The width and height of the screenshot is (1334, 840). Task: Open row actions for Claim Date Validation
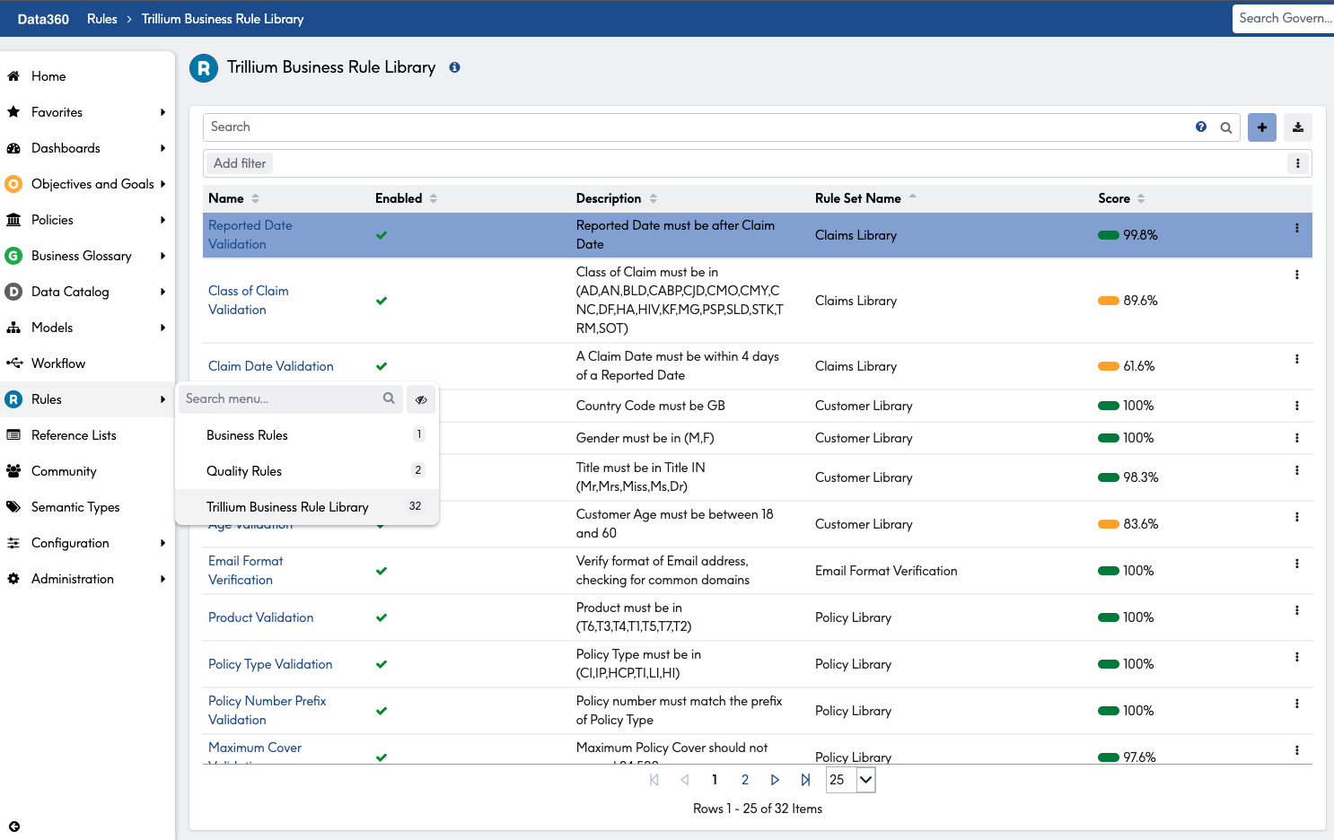click(x=1297, y=359)
